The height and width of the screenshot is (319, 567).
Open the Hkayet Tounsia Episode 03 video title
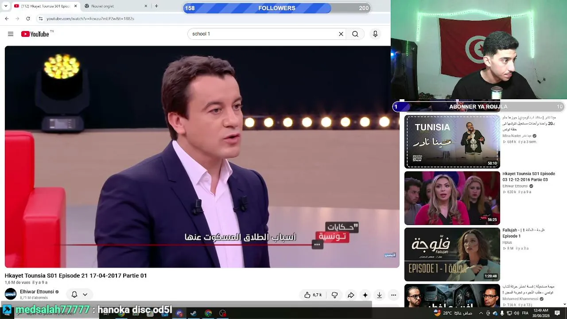[528, 177]
